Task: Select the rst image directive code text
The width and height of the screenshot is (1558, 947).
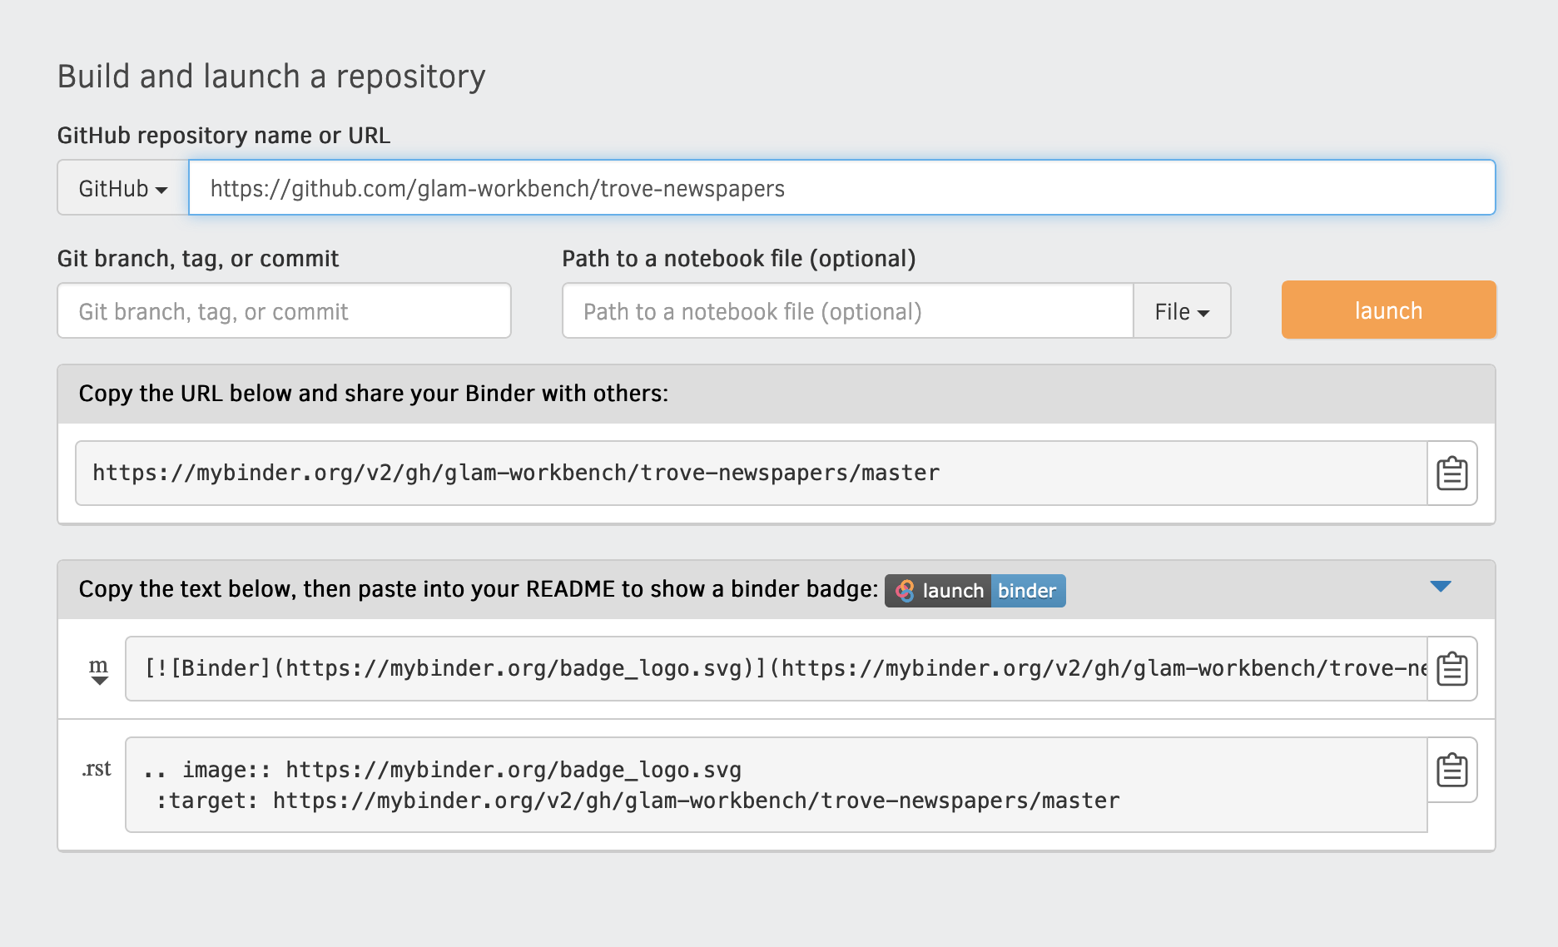Action: tap(777, 785)
